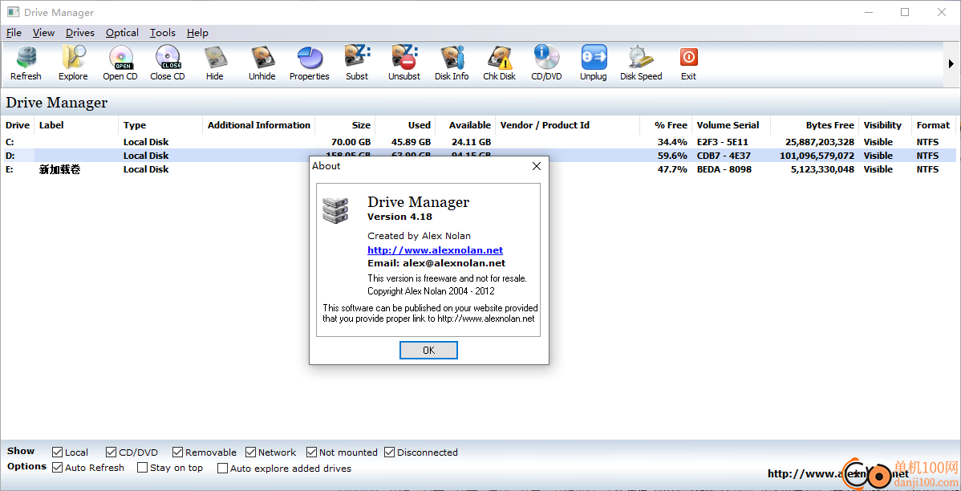This screenshot has width=961, height=491.
Task: Show more toolbar items with the arrow
Action: pos(951,63)
